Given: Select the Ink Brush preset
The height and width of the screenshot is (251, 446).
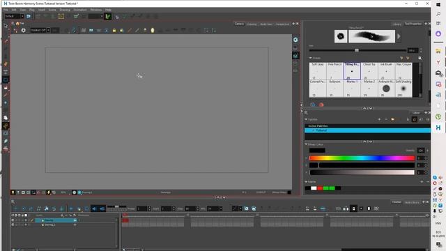Looking at the screenshot, I should tap(386, 71).
